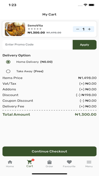The height and width of the screenshot is (176, 99).
Task: Tap the SemoVita star rating
Action: point(35,29)
